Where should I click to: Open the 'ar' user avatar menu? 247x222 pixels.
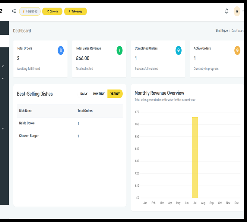pyautogui.click(x=237, y=11)
